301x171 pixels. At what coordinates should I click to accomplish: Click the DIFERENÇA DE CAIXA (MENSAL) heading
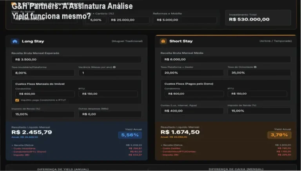(236, 169)
